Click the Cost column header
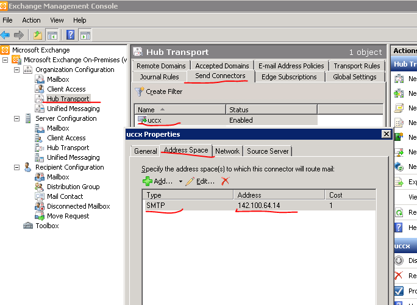The width and height of the screenshot is (417, 305). coord(351,195)
